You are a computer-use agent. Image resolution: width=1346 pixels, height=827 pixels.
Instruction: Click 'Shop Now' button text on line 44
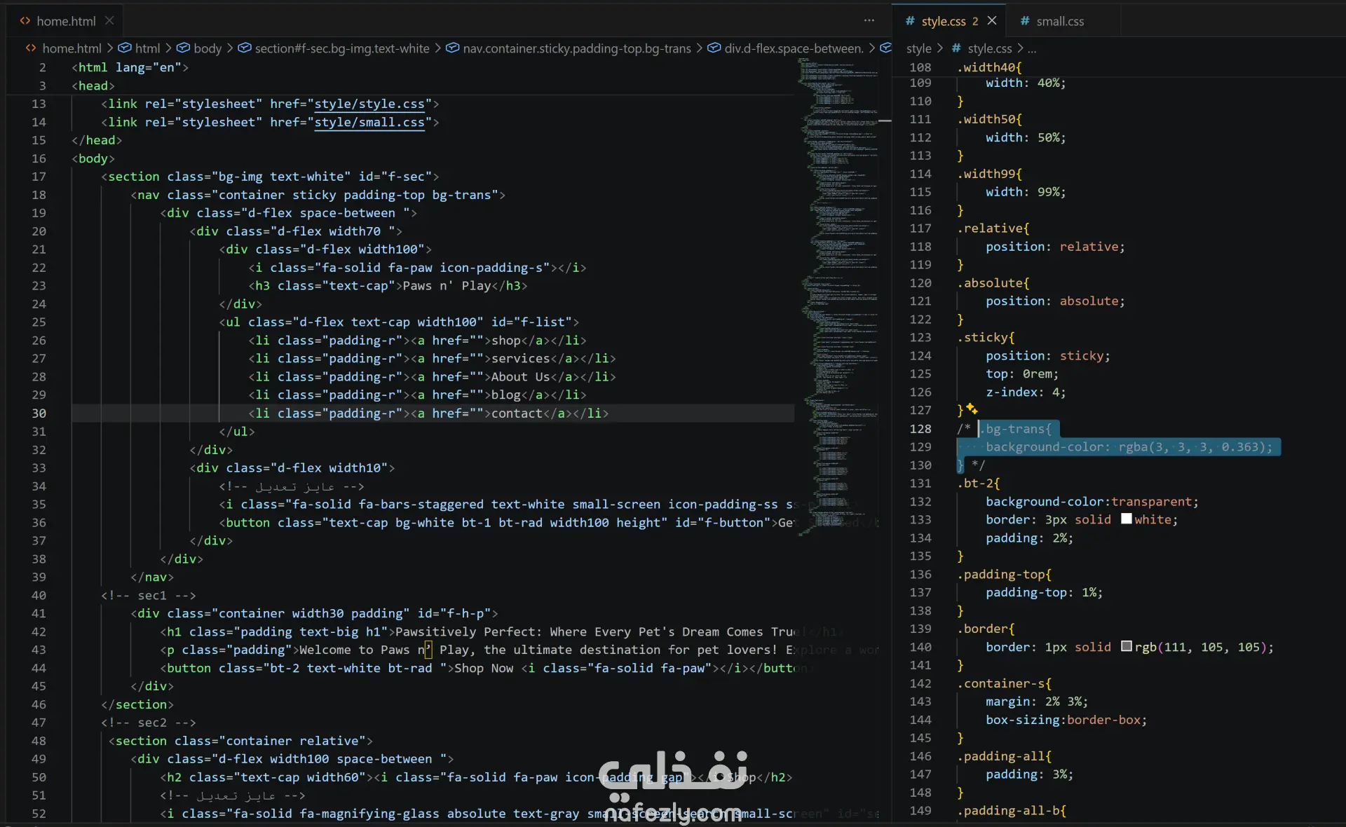pos(483,668)
